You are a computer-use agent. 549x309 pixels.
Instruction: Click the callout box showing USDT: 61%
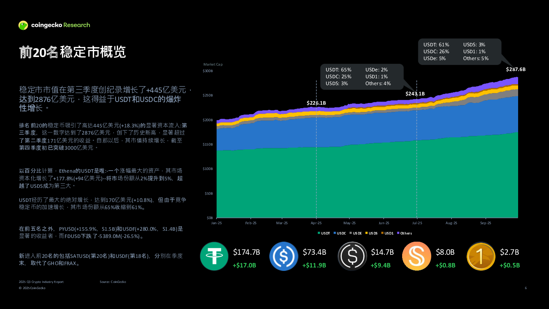tap(459, 51)
